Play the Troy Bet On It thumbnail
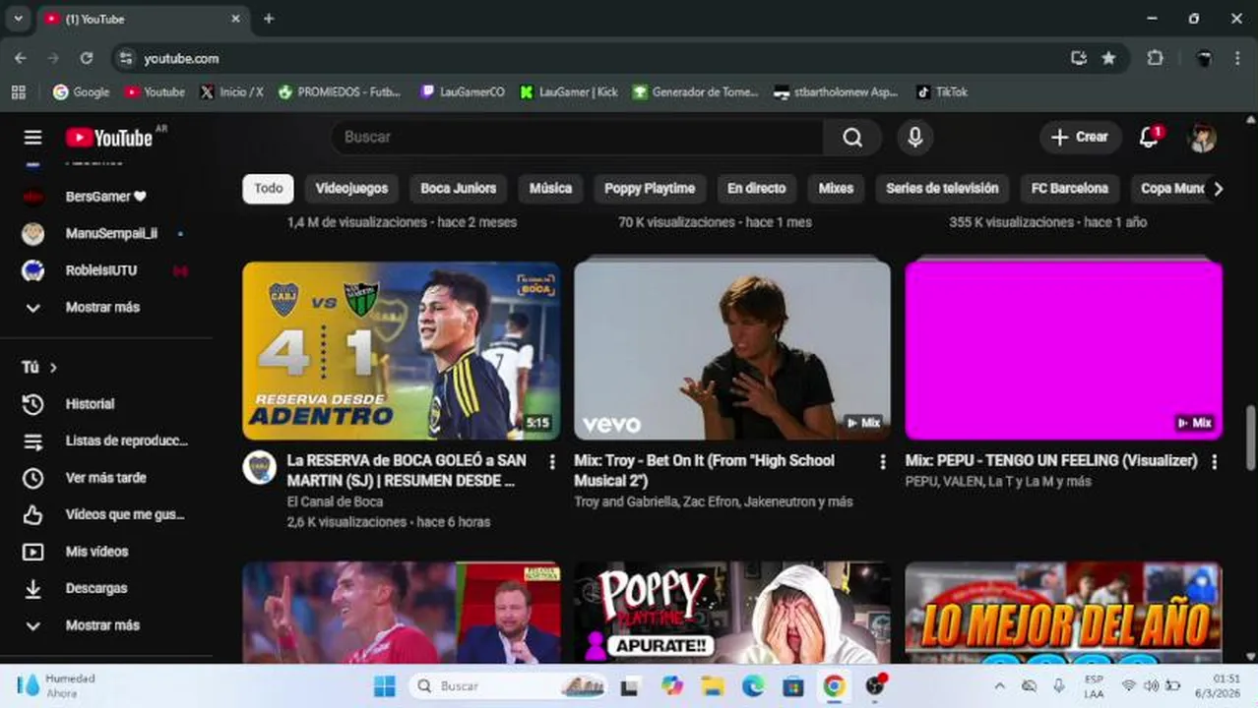Screen dimensions: 1258x708 [732, 350]
